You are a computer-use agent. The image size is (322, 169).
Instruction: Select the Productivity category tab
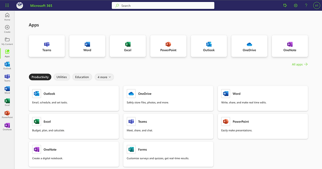tap(40, 77)
